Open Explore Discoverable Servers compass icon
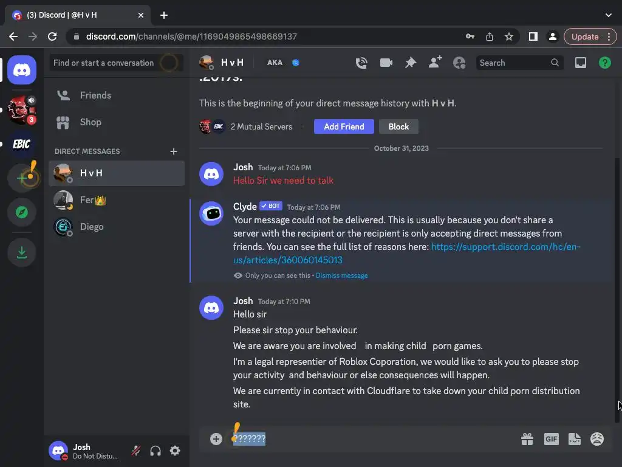Image resolution: width=622 pixels, height=467 pixels. [22, 212]
